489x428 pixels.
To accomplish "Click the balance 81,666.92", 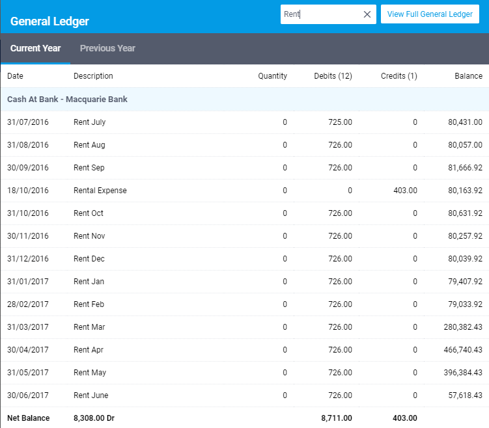I will (x=465, y=168).
